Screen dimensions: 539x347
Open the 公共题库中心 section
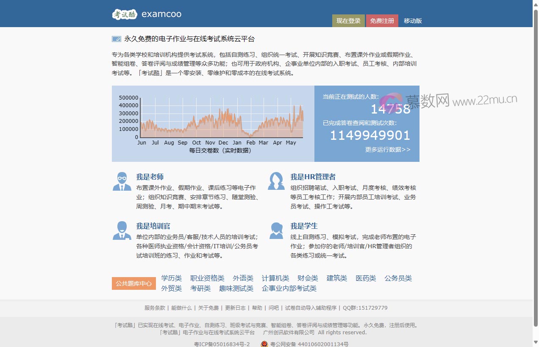(133, 283)
